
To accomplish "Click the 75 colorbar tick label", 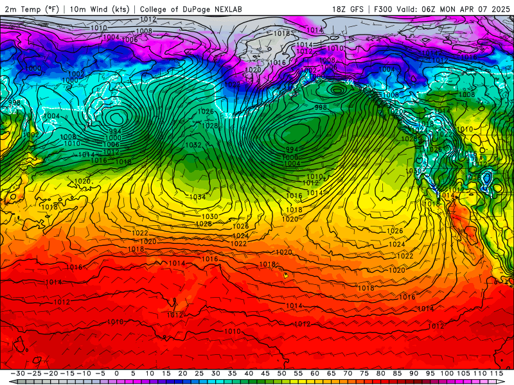I will coord(364,373).
